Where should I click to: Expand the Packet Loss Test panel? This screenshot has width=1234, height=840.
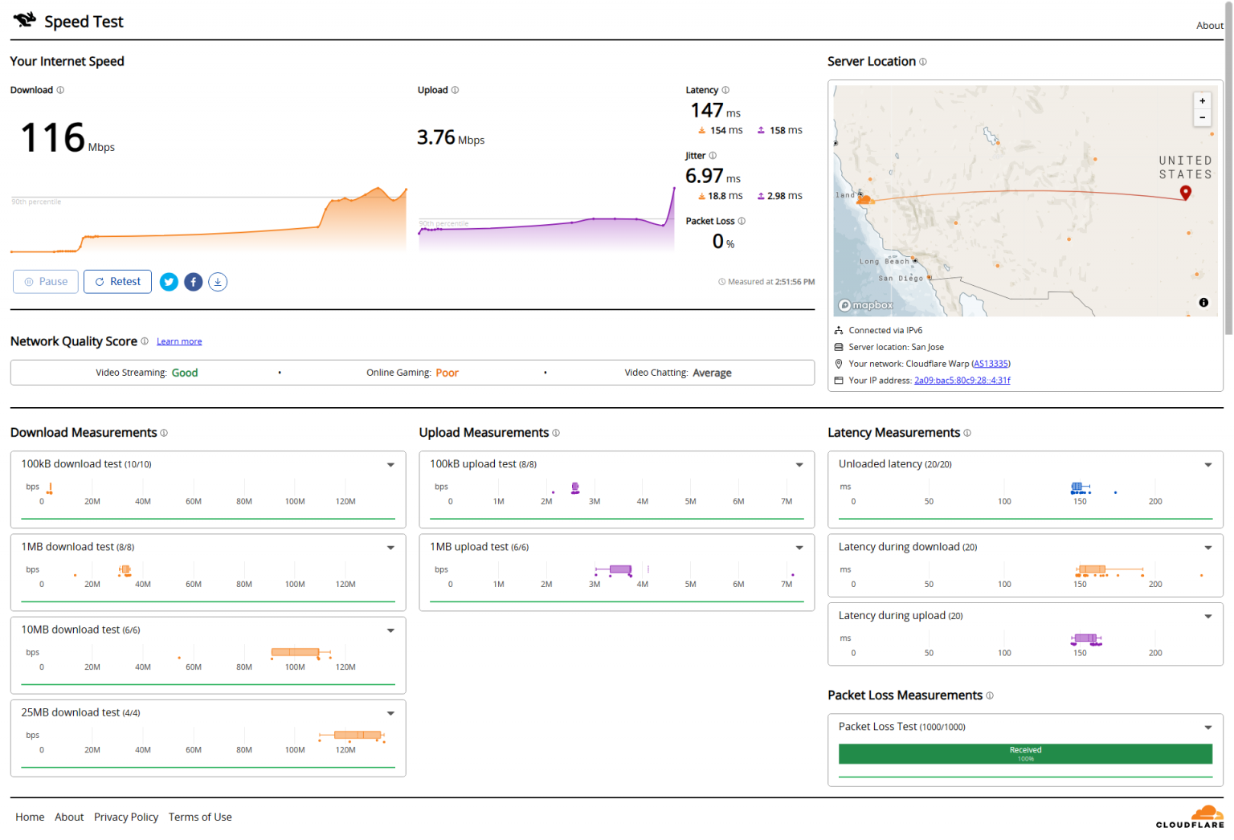point(1207,728)
